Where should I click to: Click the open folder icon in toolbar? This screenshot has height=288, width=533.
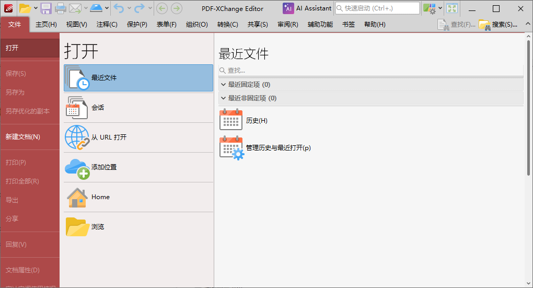pos(25,8)
